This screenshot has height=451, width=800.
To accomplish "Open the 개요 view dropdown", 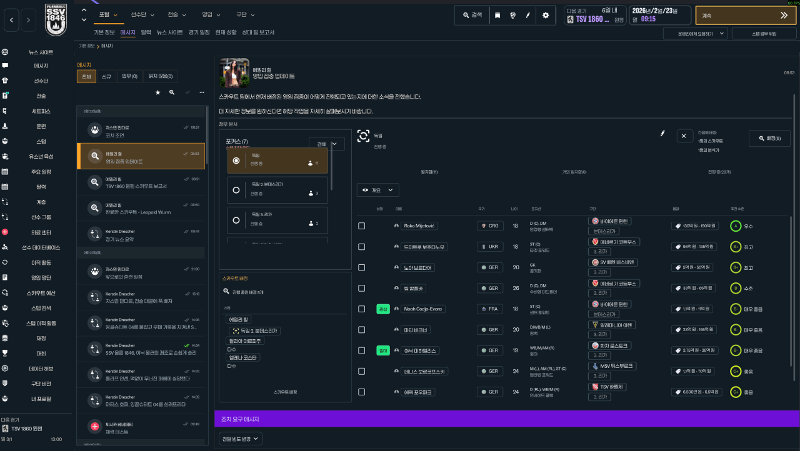I will click(377, 190).
